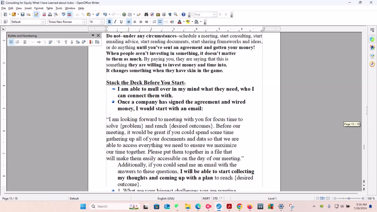Open the File menu
The width and height of the screenshot is (377, 212).
pos(4,8)
